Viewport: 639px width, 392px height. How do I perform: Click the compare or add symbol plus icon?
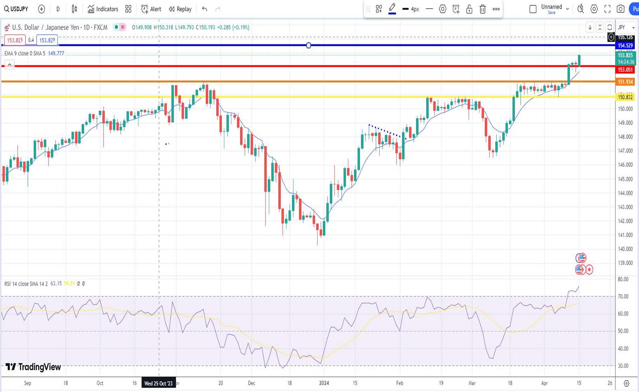coord(42,9)
